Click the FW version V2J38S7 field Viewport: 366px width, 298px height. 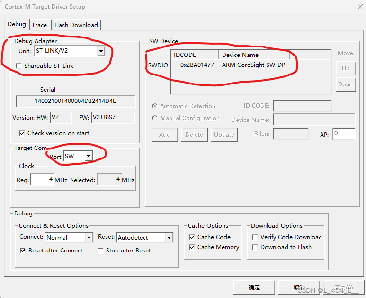pyautogui.click(x=113, y=117)
